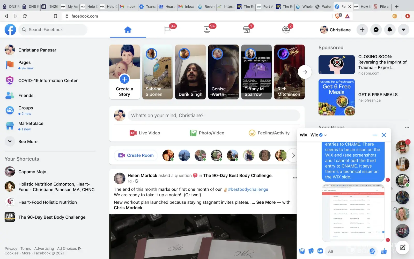This screenshot has width=414, height=259.
Task: Open the notifications bell
Action: tap(390, 30)
